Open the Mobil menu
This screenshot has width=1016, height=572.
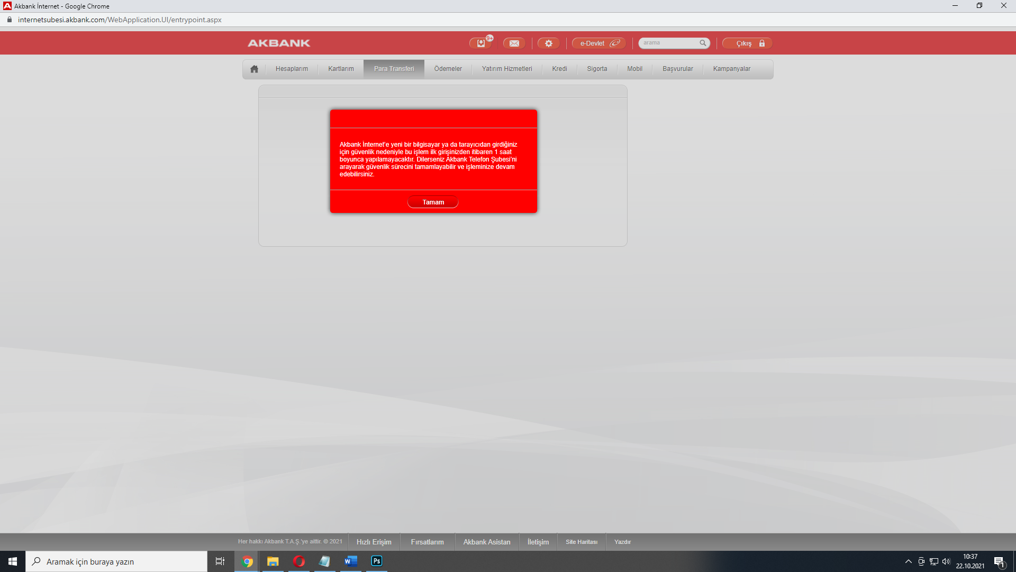point(634,69)
